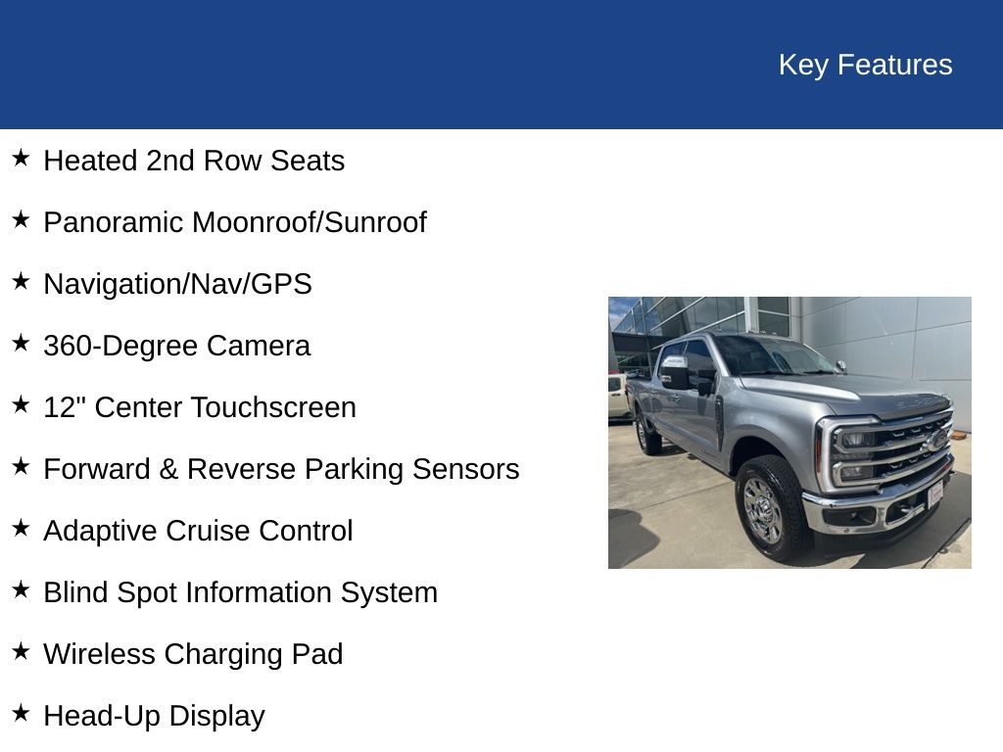This screenshot has height=752, width=1003.
Task: Click the 12" Center Touchscreen label
Action: coord(200,407)
